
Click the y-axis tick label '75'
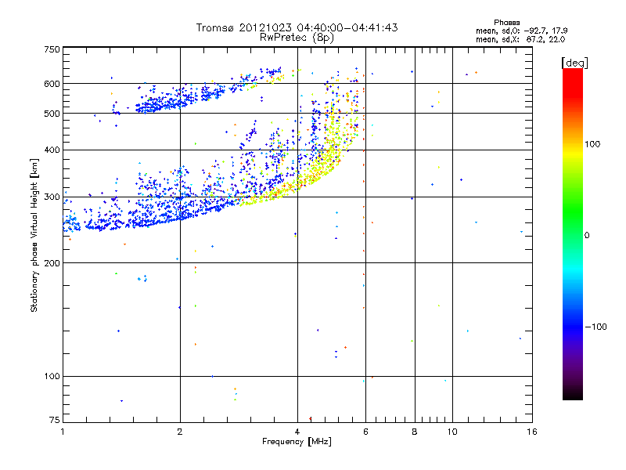coord(55,420)
